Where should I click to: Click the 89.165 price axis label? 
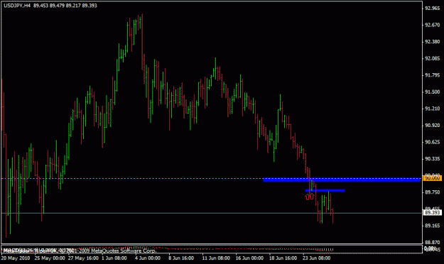[x=433, y=226]
